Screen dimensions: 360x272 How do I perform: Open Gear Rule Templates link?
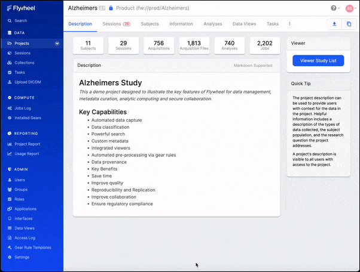click(33, 248)
